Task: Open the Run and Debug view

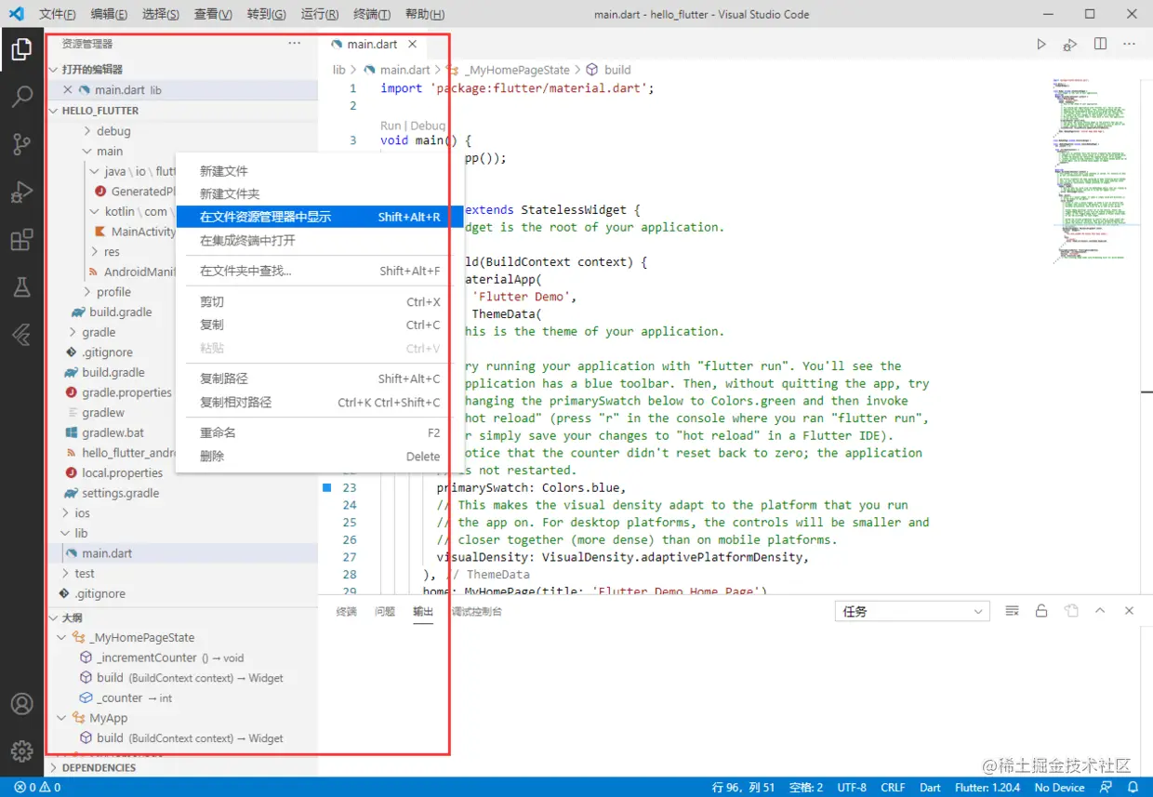Action: (x=21, y=193)
